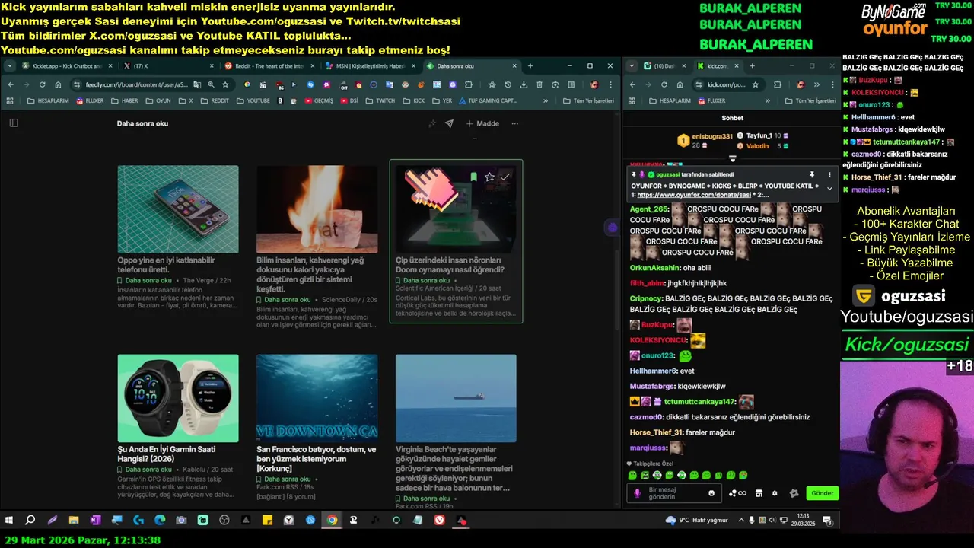Mark Doom article as read checkmark
Image resolution: width=974 pixels, height=548 pixels.
[x=505, y=177]
